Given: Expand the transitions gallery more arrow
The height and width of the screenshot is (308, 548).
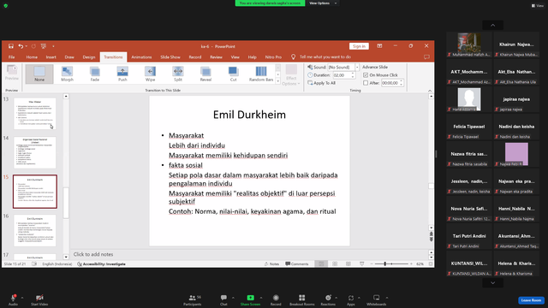Looking at the screenshot, I should click(x=277, y=81).
